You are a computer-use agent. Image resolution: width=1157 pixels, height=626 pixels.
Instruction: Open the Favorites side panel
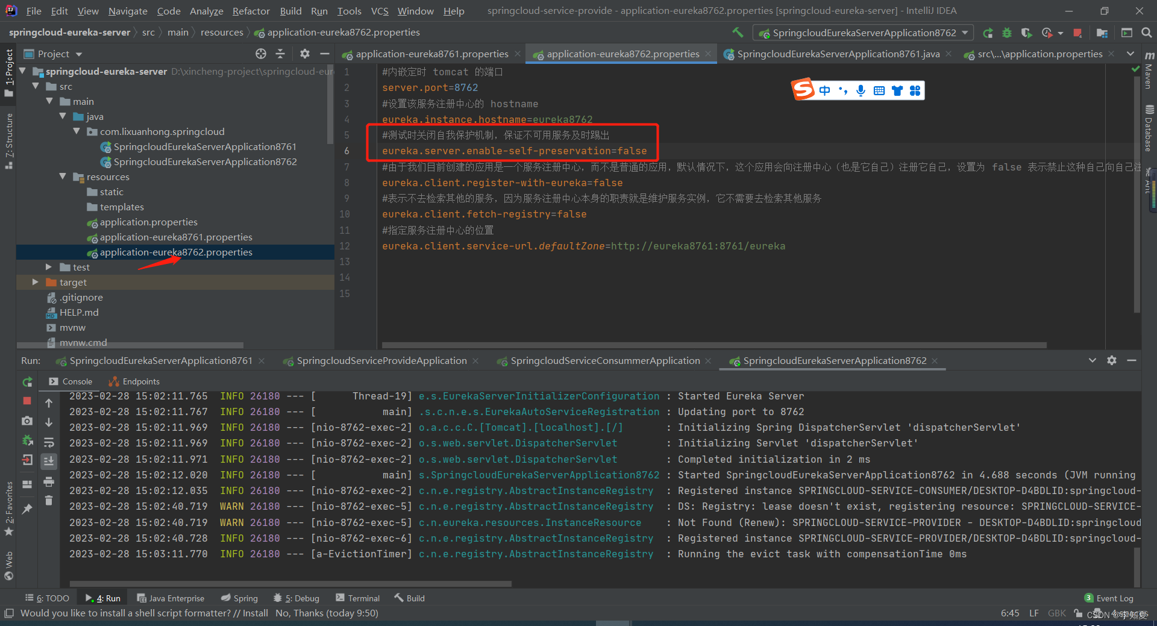8,509
